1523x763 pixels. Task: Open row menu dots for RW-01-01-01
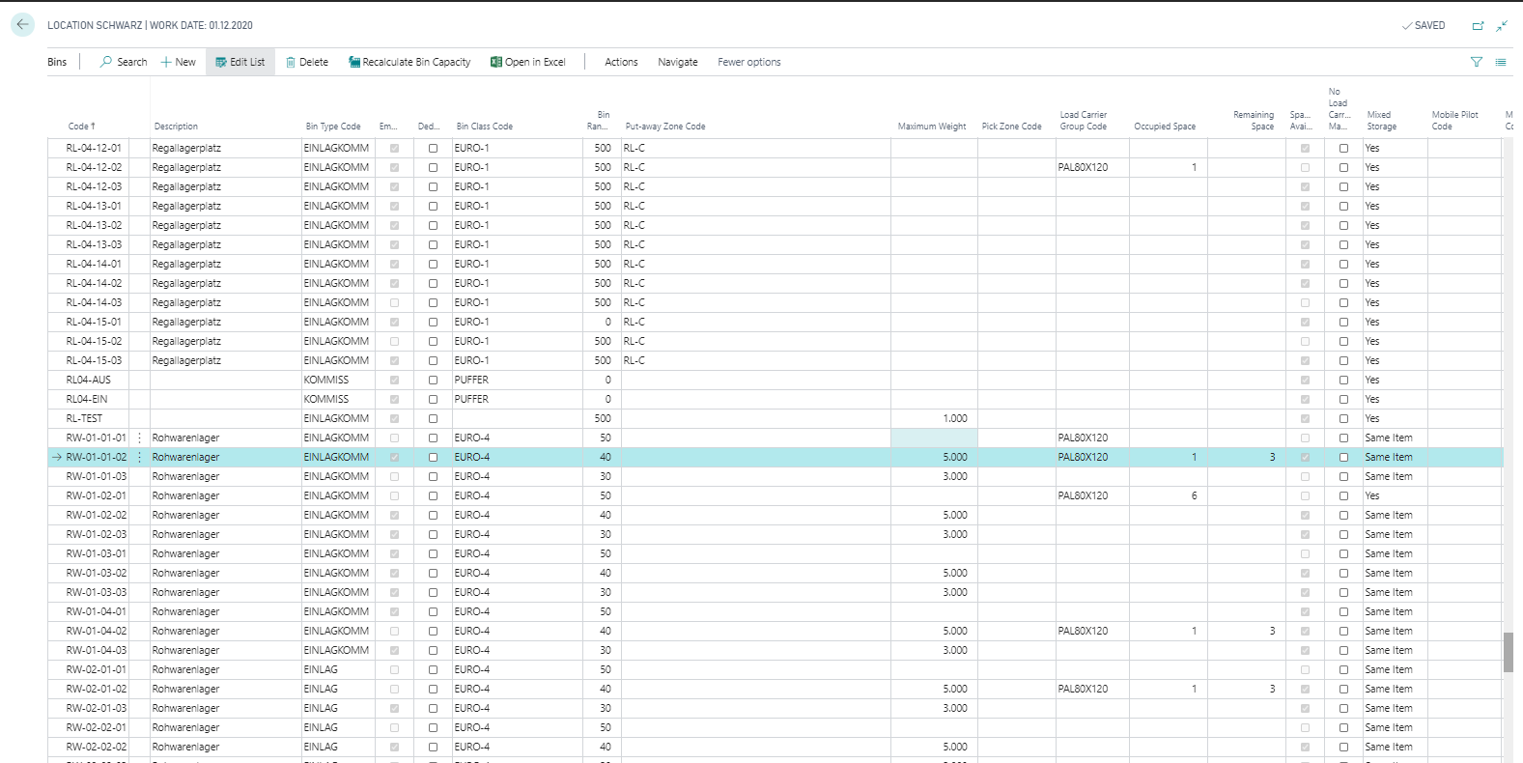coord(139,438)
